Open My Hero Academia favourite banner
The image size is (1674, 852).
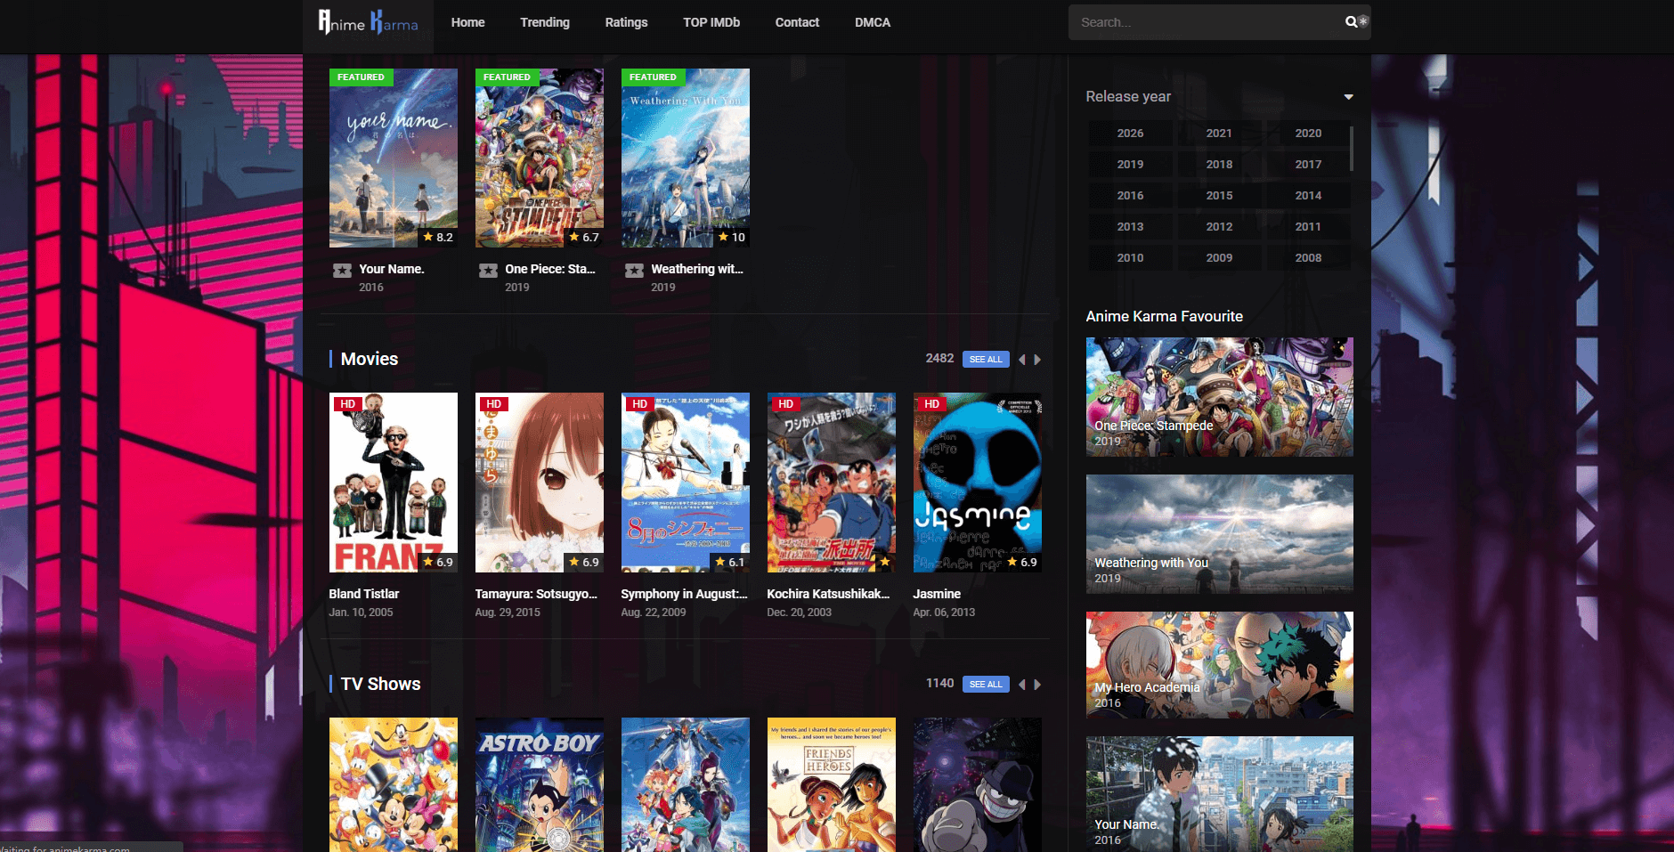(1219, 665)
